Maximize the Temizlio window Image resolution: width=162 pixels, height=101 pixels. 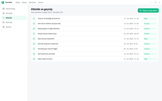pos(155,2)
